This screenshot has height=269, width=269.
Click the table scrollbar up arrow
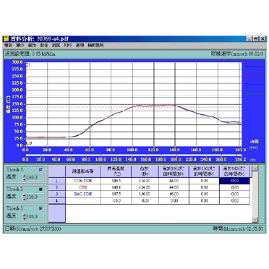point(255,168)
